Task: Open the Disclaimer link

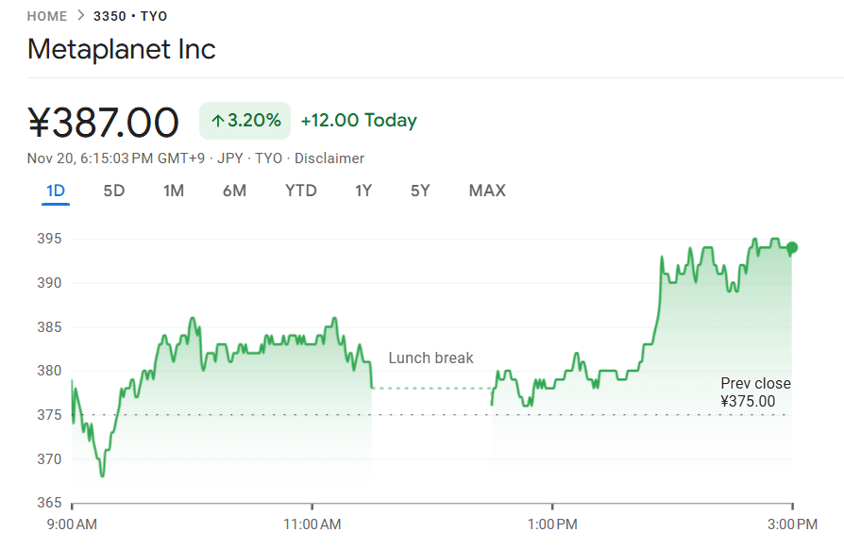Action: click(329, 158)
